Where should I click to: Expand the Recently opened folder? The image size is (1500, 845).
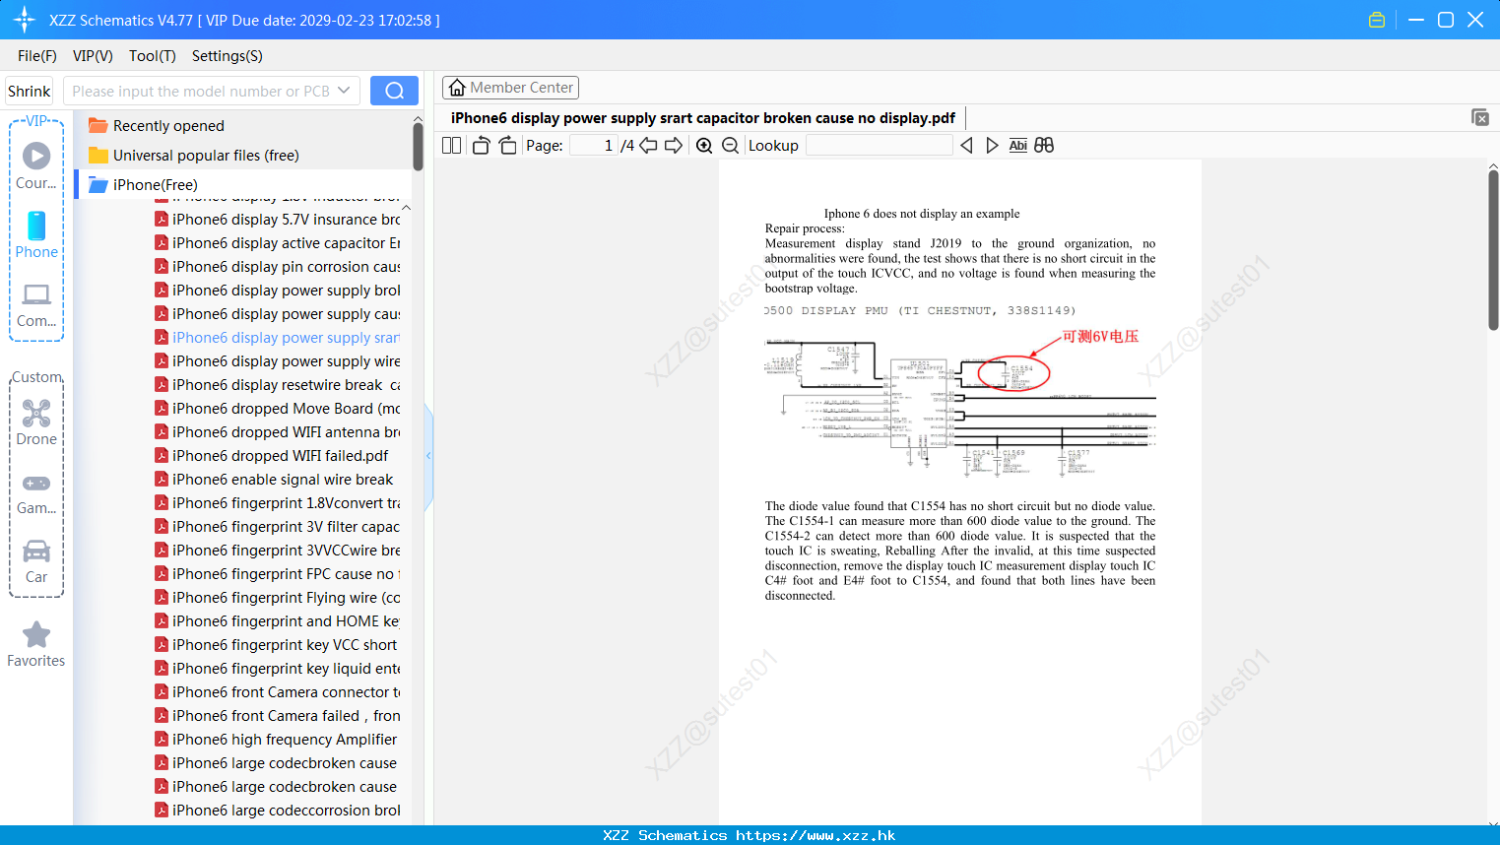(x=168, y=126)
